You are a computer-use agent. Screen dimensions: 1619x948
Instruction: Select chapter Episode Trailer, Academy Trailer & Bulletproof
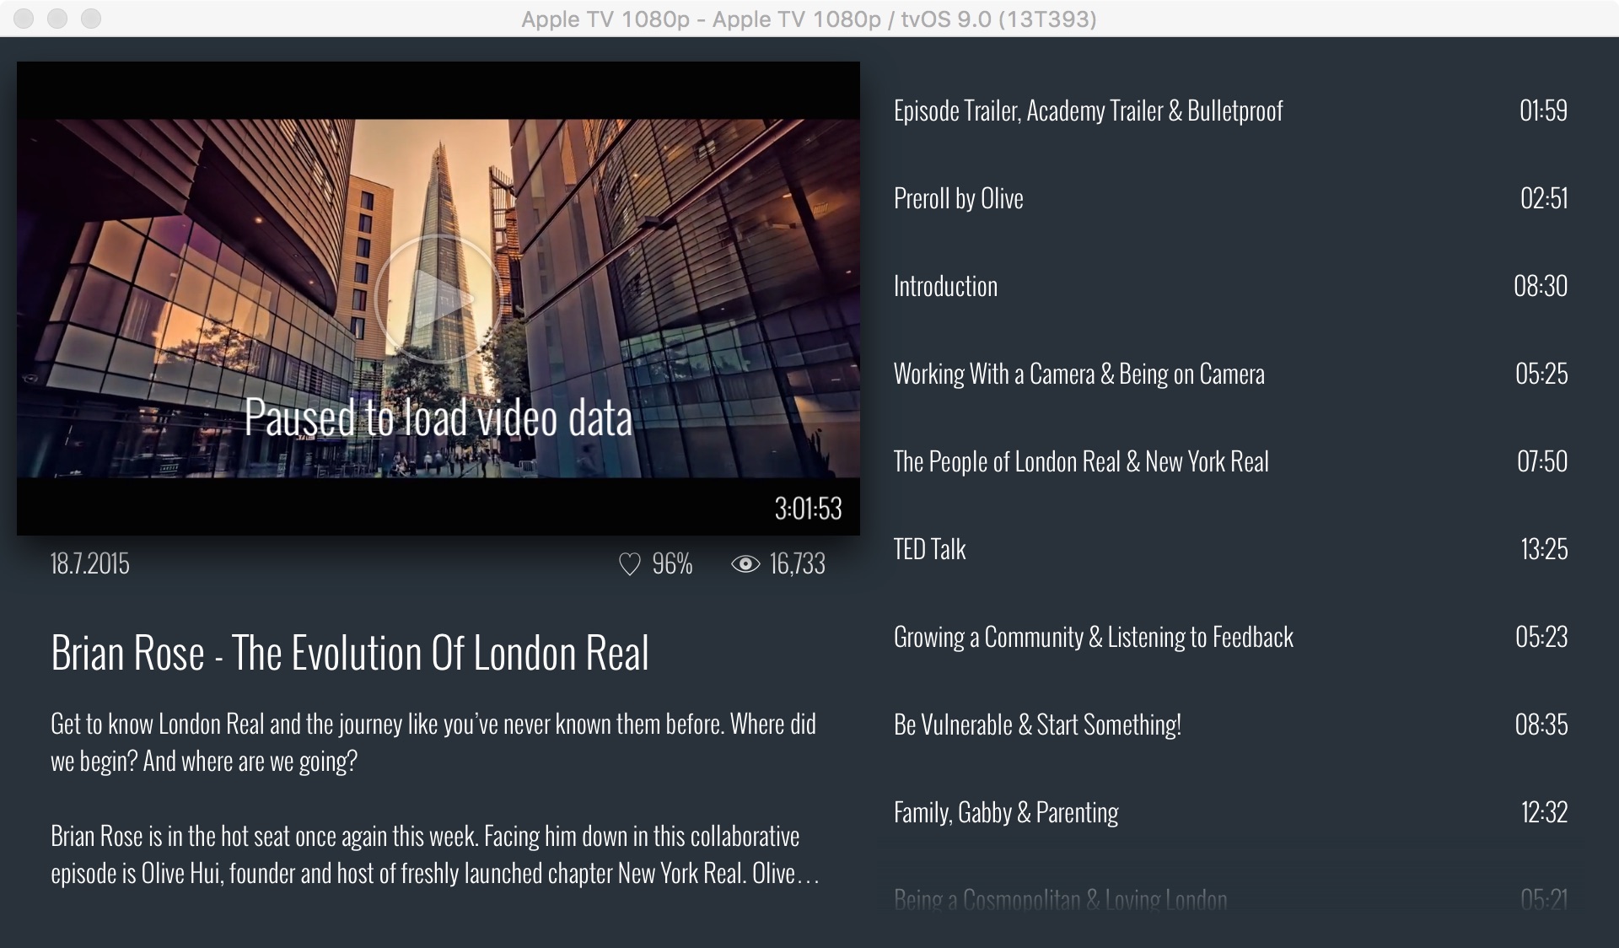[1230, 110]
